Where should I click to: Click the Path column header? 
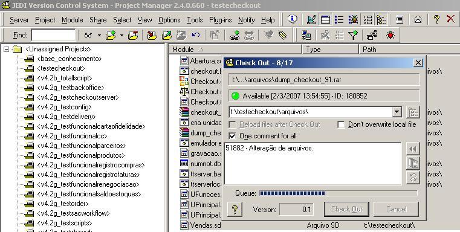(409, 50)
